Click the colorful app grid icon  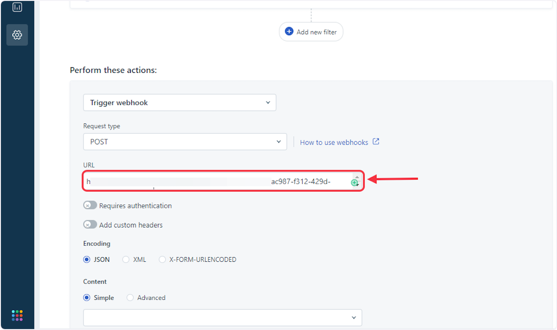point(17,315)
